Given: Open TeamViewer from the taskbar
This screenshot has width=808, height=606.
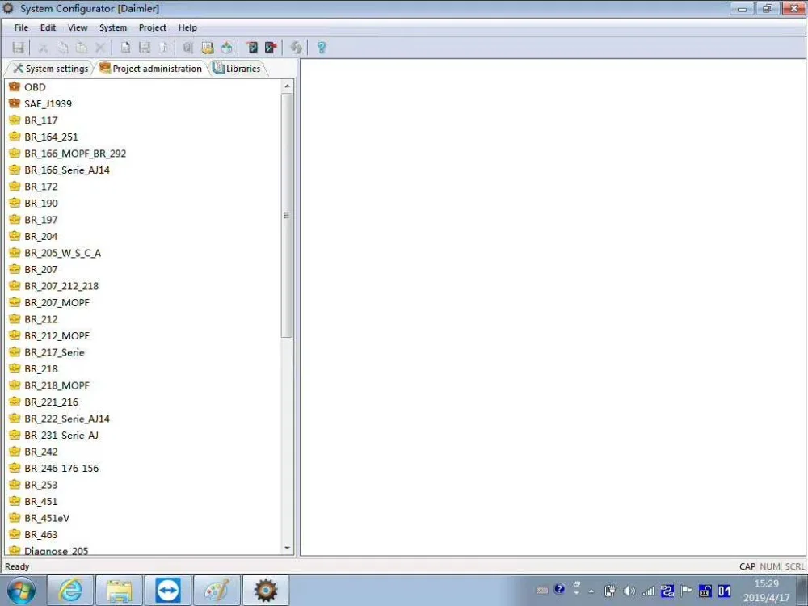Looking at the screenshot, I should click(168, 591).
